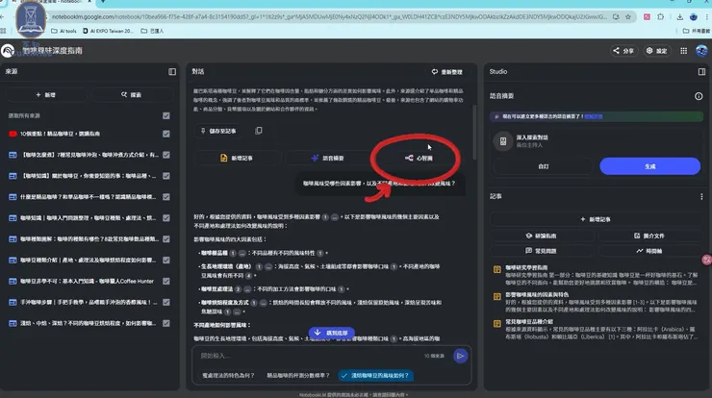Click the 跳到底部 jump to bottom button
This screenshot has width=712, height=398.
click(x=331, y=333)
